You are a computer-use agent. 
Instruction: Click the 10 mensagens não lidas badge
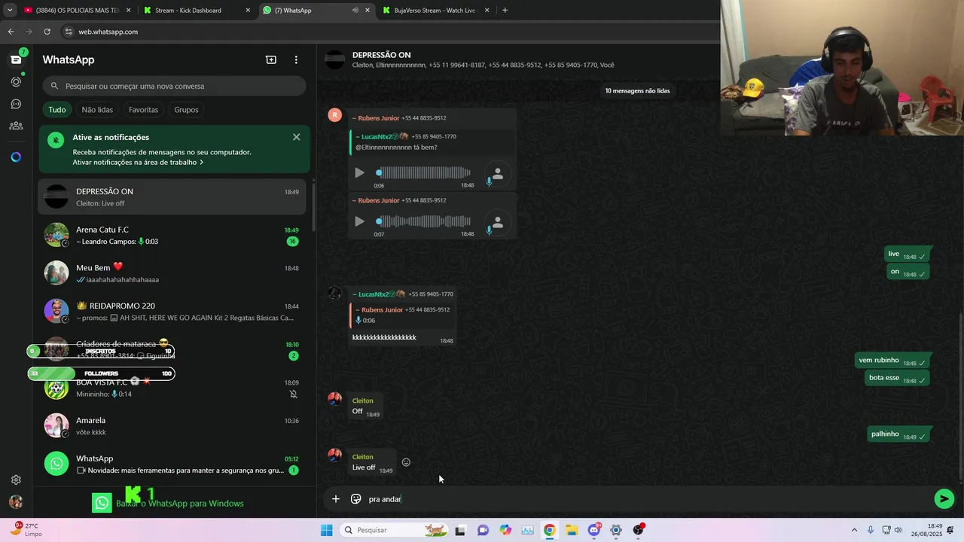click(x=637, y=91)
